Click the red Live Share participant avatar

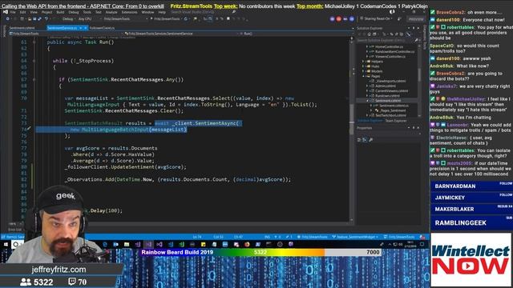(x=338, y=19)
